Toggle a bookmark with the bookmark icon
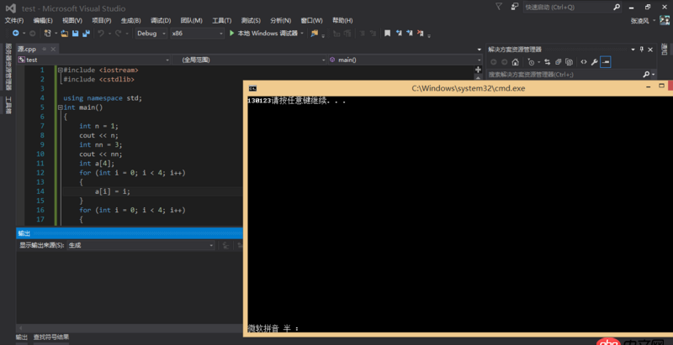This screenshot has height=345, width=673. pyautogui.click(x=387, y=34)
